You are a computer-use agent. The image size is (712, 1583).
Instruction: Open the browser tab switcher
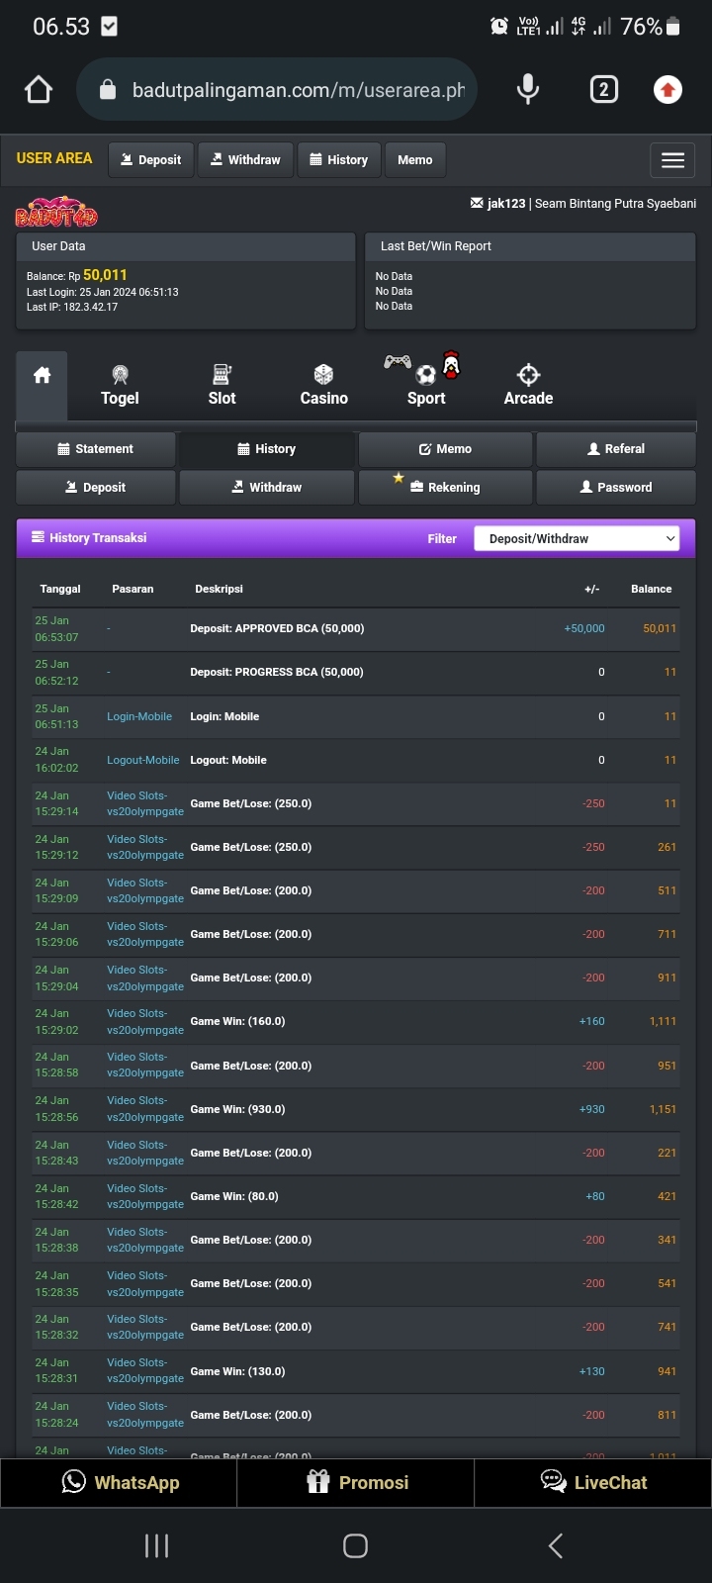[x=603, y=90]
